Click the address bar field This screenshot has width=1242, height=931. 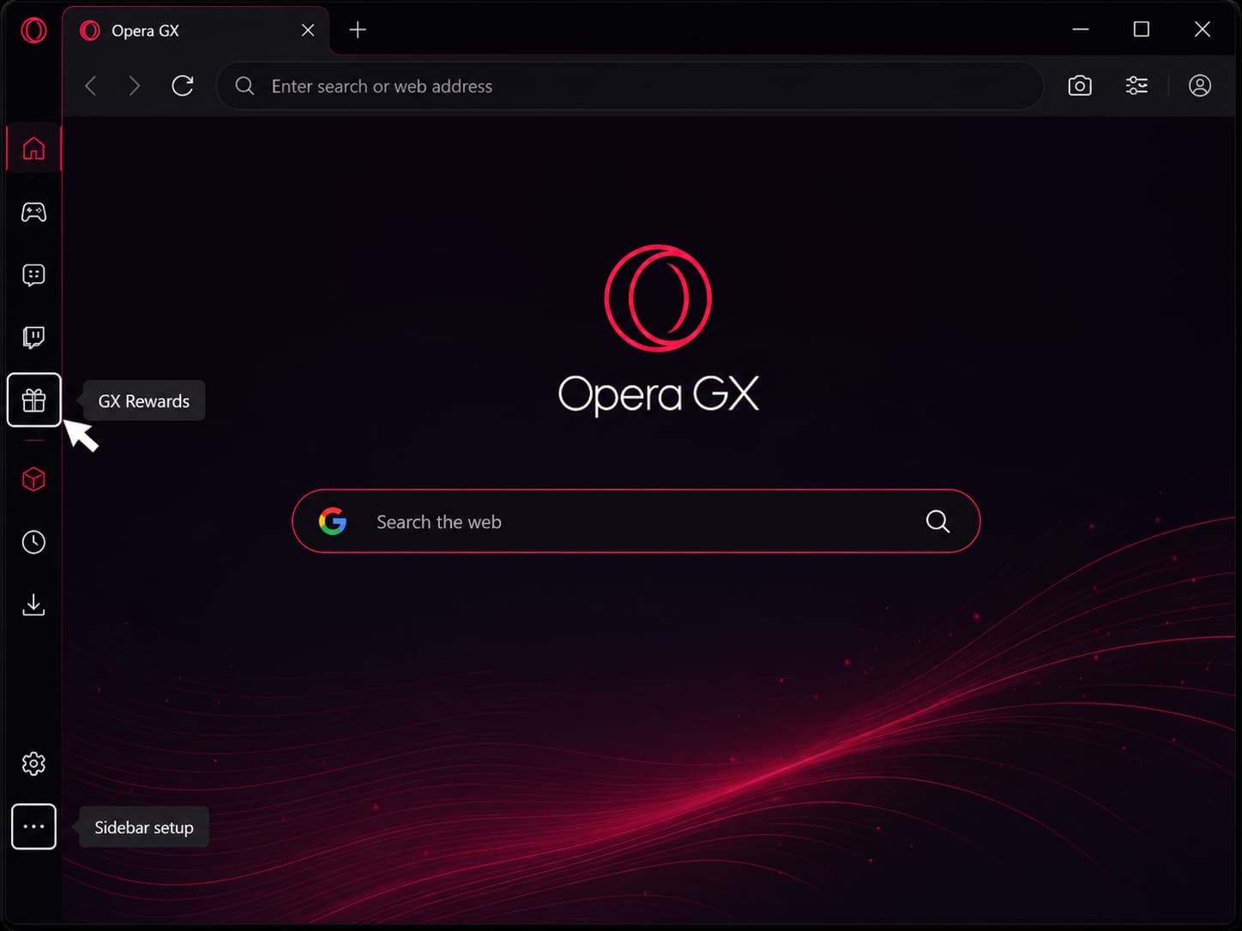point(630,86)
